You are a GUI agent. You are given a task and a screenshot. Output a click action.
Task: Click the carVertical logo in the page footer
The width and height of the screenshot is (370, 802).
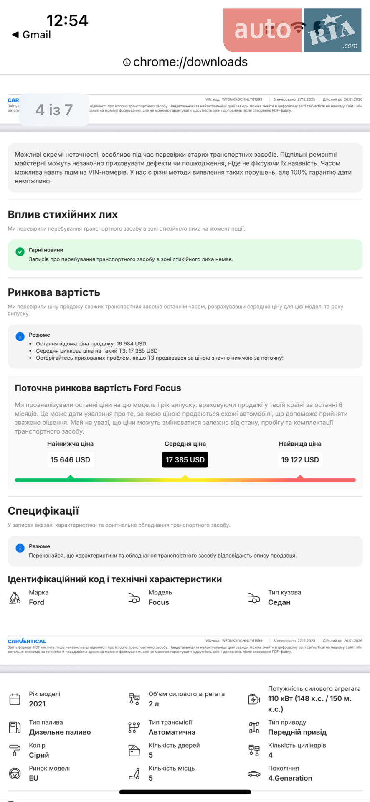(27, 641)
